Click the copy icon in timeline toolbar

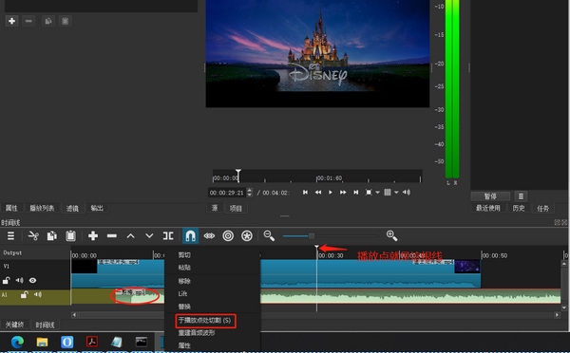coord(52,236)
